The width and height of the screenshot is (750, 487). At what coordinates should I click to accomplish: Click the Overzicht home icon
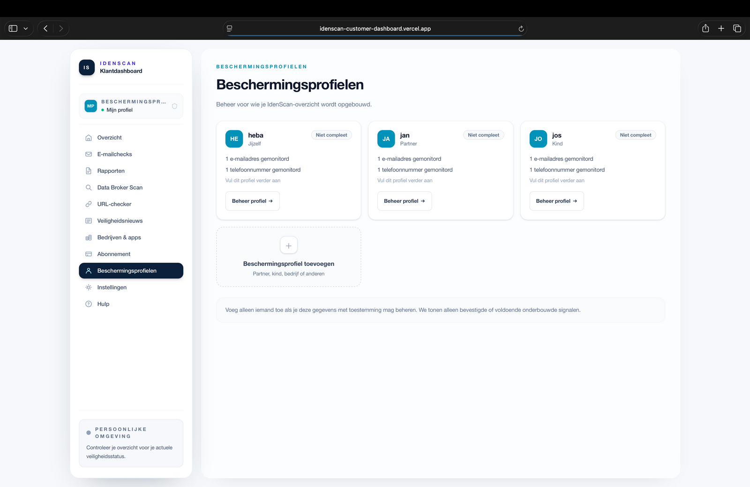click(x=89, y=138)
